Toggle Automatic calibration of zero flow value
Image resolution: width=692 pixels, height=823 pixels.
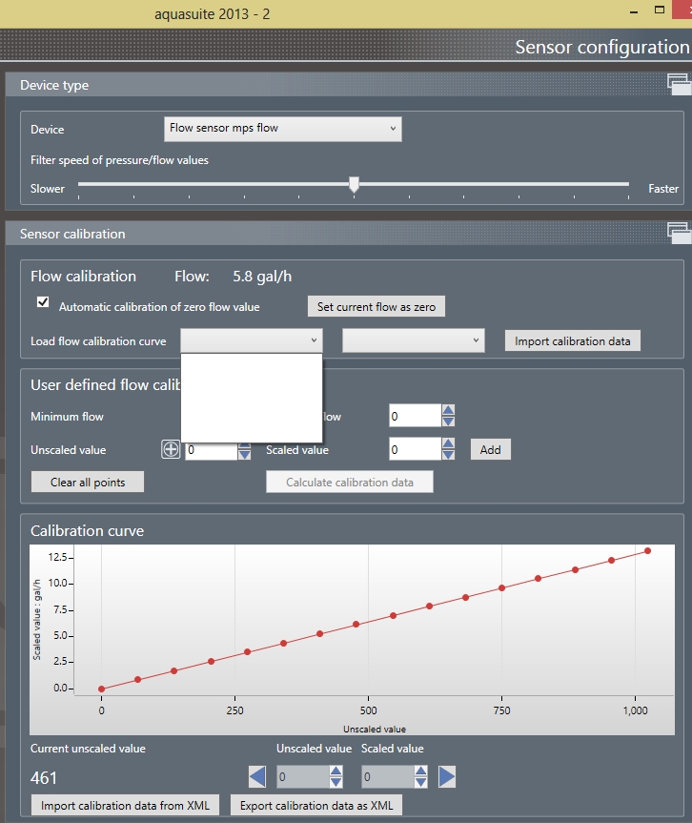[x=43, y=302]
